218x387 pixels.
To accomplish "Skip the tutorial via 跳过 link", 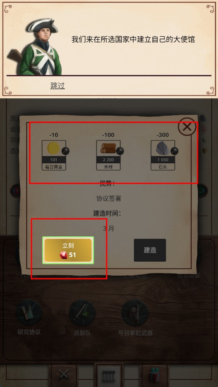I will (x=57, y=86).
